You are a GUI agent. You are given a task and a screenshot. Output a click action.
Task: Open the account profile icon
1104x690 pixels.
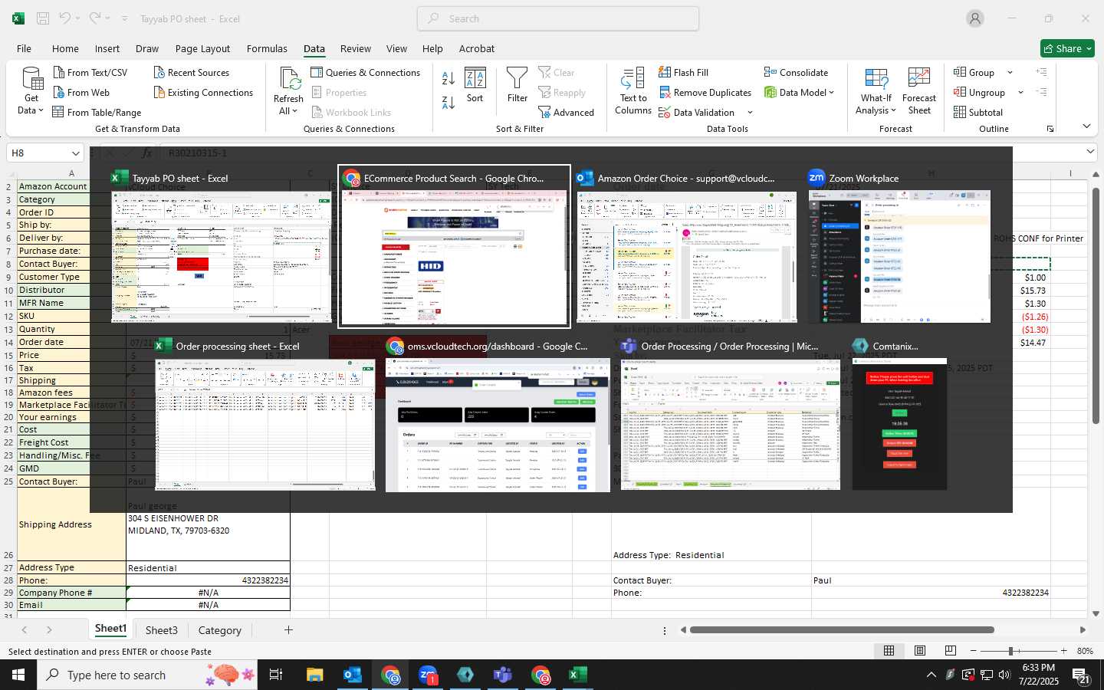tap(975, 18)
